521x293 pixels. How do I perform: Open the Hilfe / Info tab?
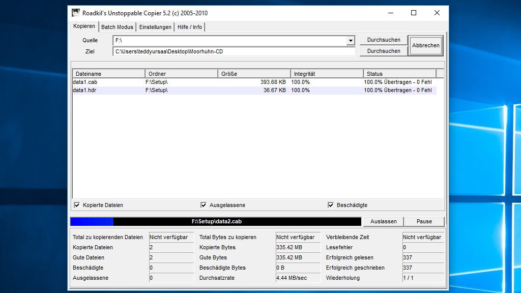(189, 27)
